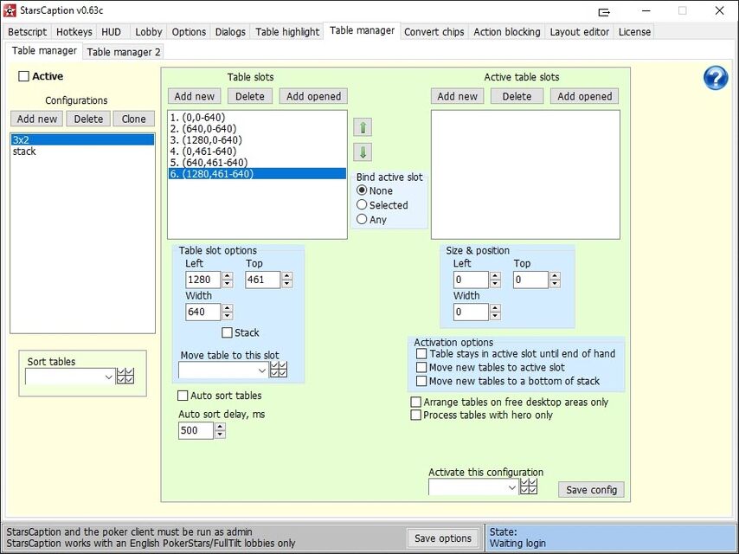Click the Save config button
The height and width of the screenshot is (554, 739).
pos(592,490)
